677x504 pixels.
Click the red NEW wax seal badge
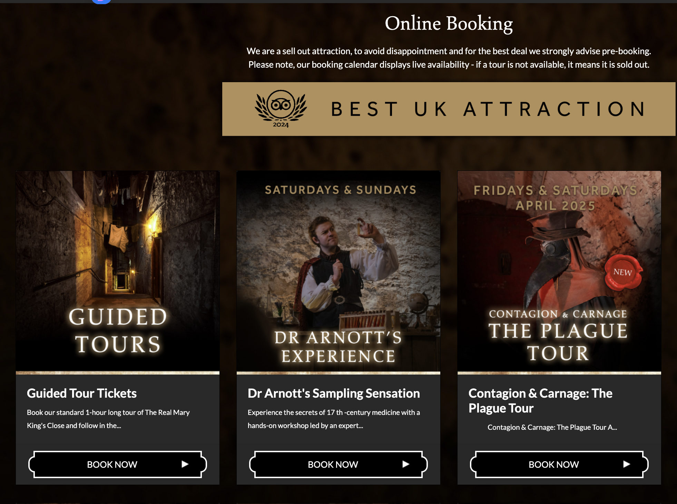[623, 272]
